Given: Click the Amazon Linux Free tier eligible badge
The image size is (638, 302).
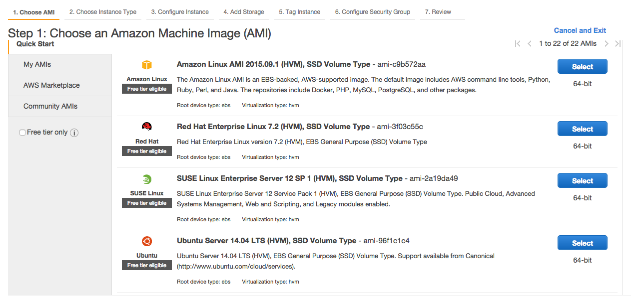Looking at the screenshot, I should (x=147, y=89).
